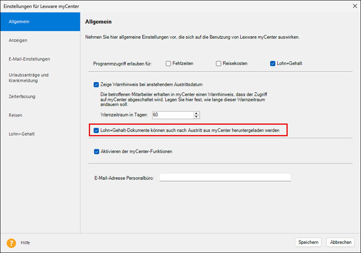Toggle Lohn+Gehalt-Dokumente nach Austritt herunterladen checkbox

[x=96, y=130]
